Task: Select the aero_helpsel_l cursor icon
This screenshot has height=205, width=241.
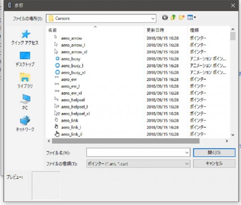Action: [57, 106]
